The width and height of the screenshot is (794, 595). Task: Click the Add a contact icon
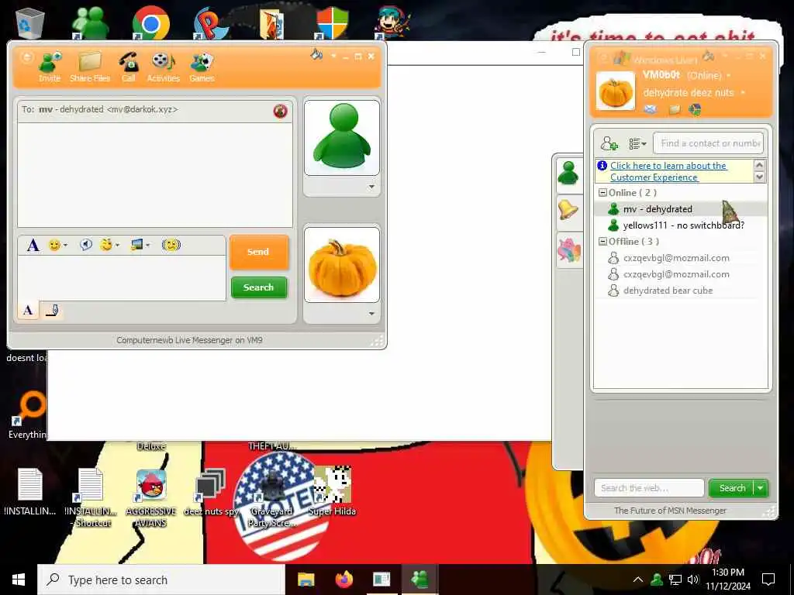point(609,143)
